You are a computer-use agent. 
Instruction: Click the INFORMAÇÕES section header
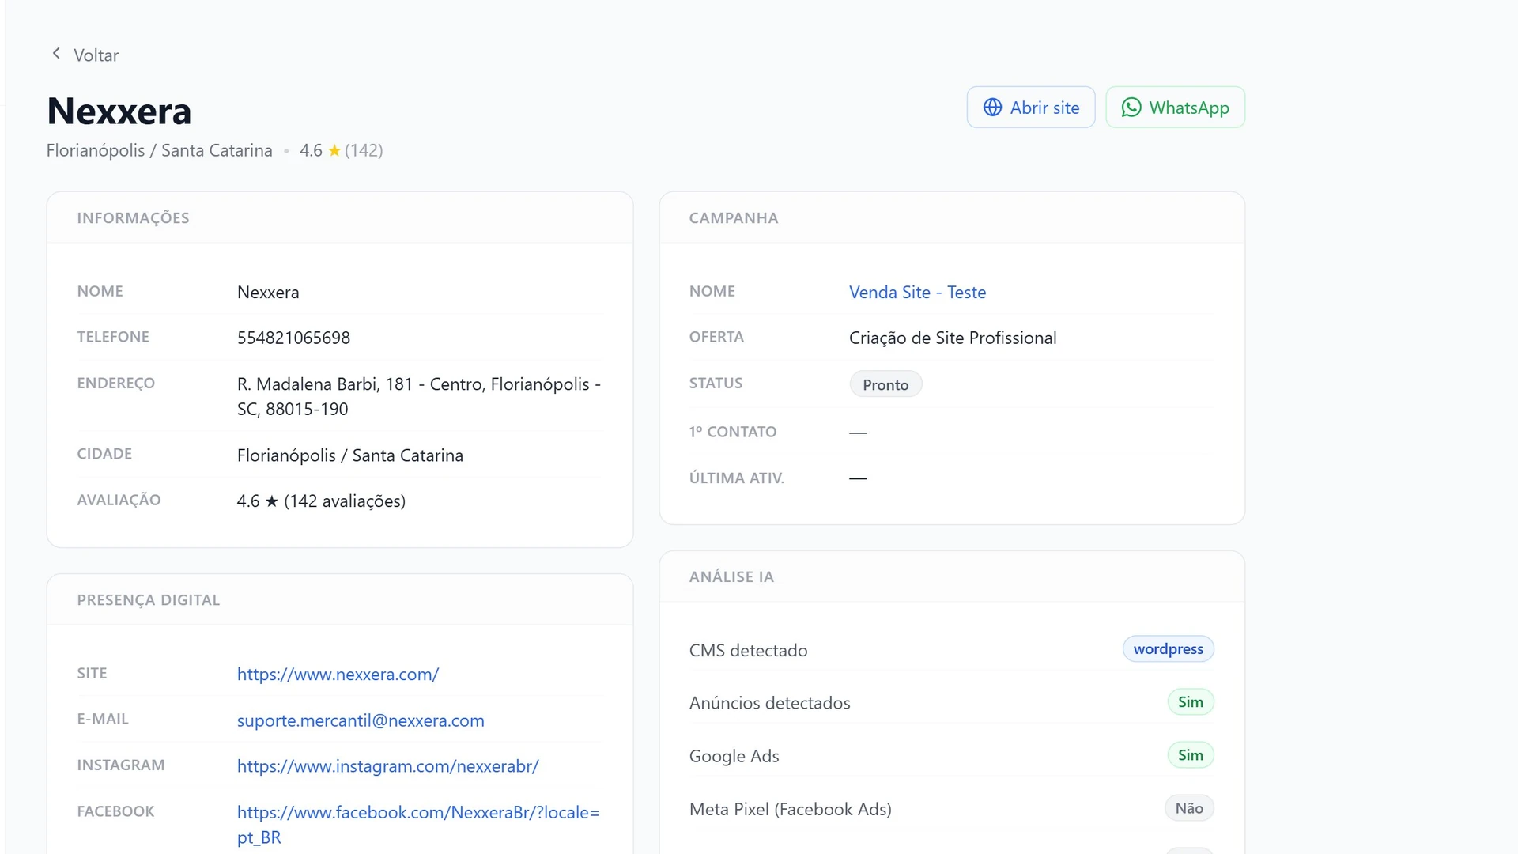(133, 218)
